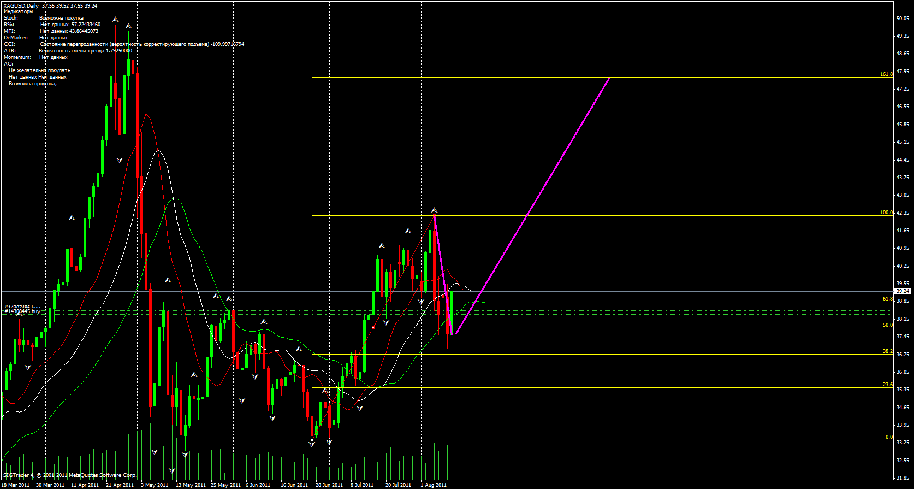
Task: Click the 42.35 price scale value
Action: click(x=903, y=213)
